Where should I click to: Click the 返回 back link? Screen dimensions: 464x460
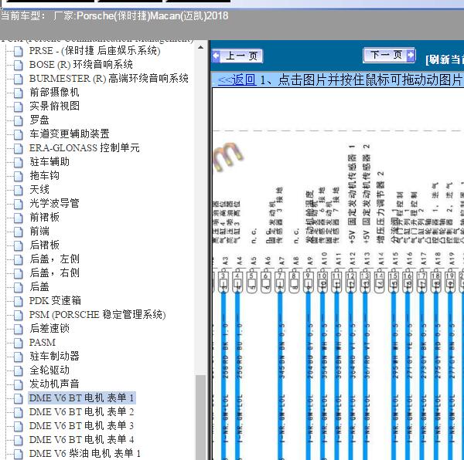pos(237,79)
